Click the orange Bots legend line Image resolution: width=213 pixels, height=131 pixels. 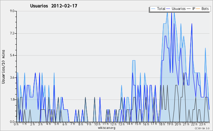198,9
